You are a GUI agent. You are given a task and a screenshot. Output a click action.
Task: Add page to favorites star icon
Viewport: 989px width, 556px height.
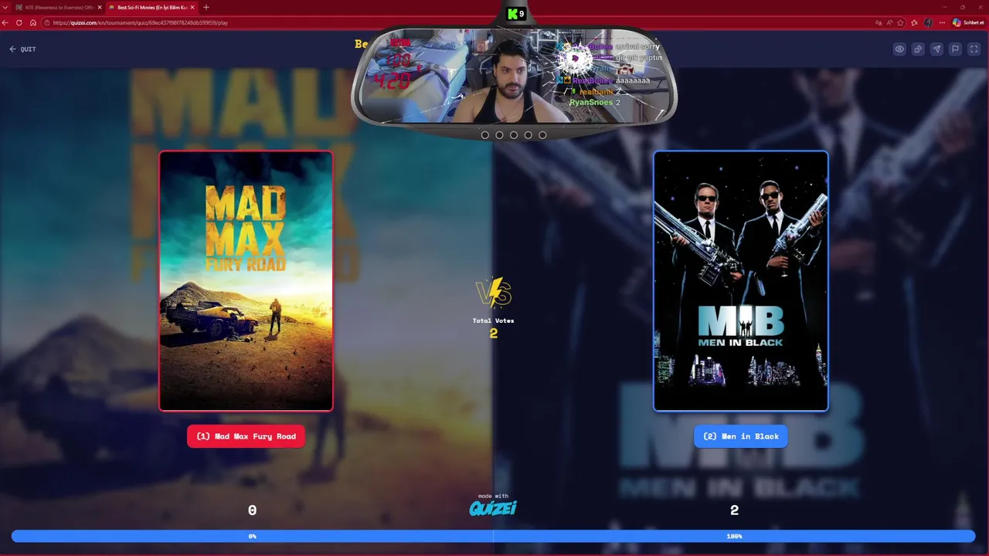click(901, 22)
